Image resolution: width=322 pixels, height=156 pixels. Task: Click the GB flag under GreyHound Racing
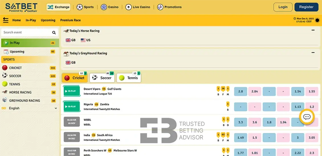pos(68,63)
